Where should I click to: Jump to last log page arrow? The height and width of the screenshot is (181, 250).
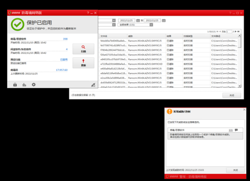(x=238, y=32)
